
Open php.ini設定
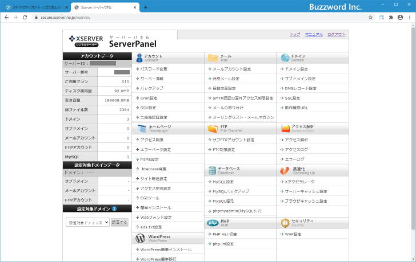[x=223, y=244]
